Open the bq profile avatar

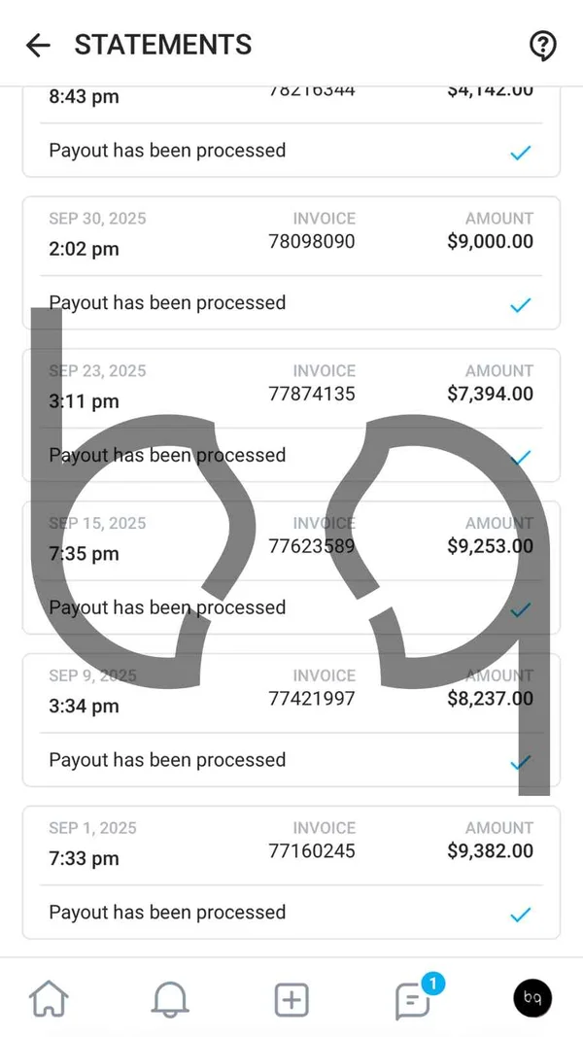532,998
